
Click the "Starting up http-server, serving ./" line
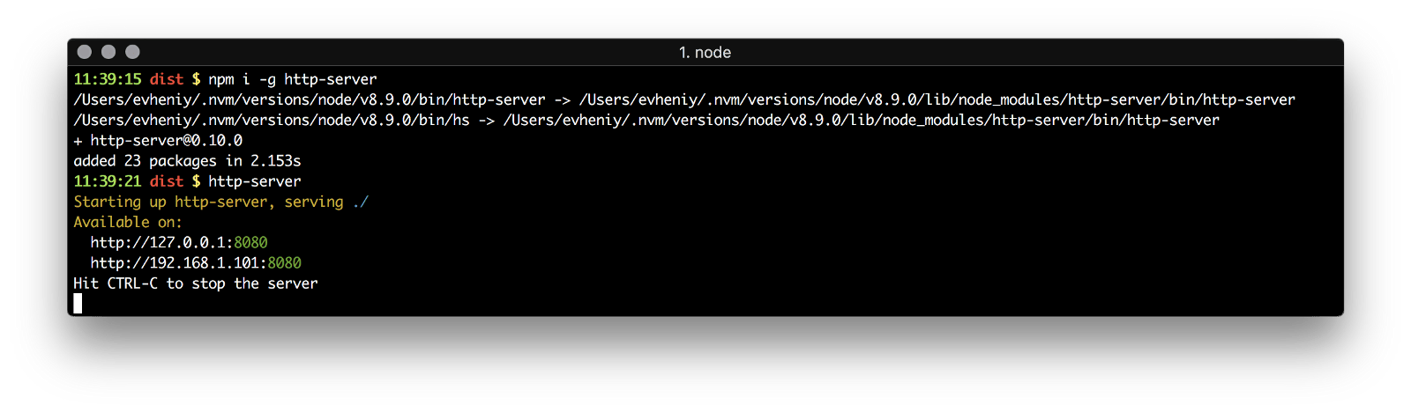click(x=220, y=202)
